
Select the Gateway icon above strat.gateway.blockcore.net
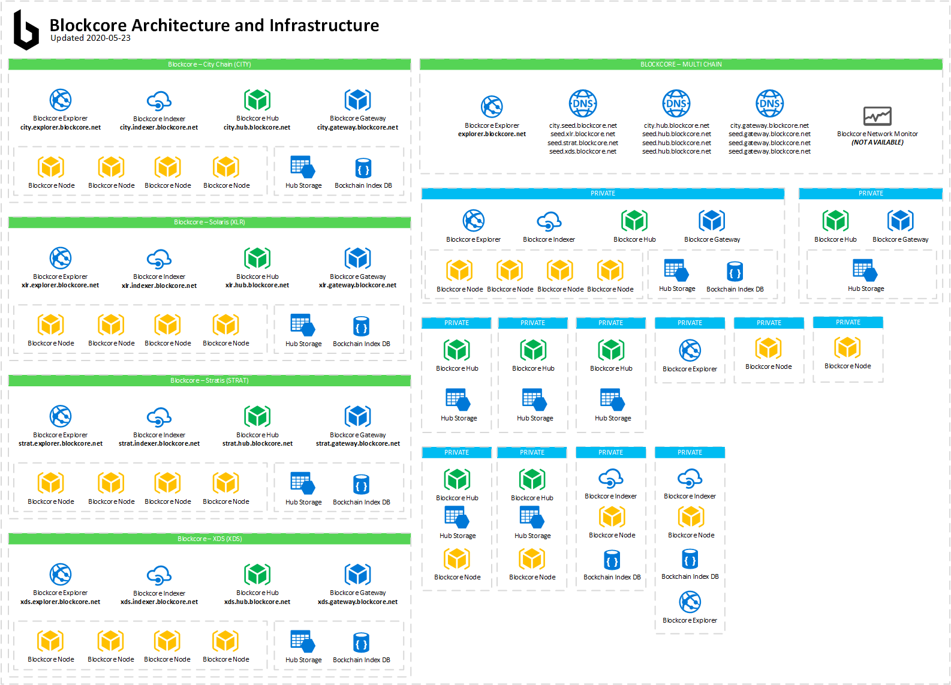(358, 417)
